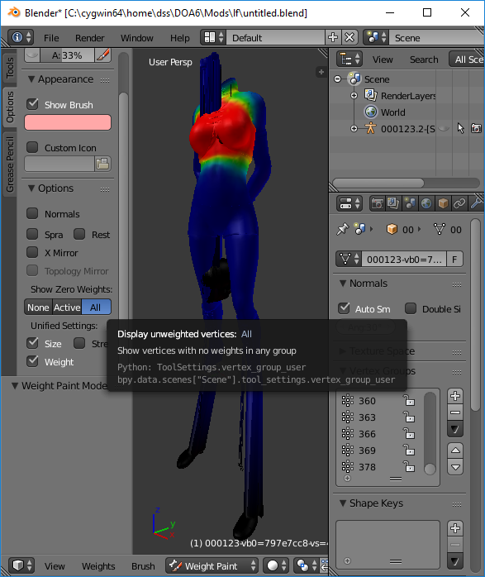Switch to the Options tab
The width and height of the screenshot is (485, 577).
pyautogui.click(x=10, y=107)
